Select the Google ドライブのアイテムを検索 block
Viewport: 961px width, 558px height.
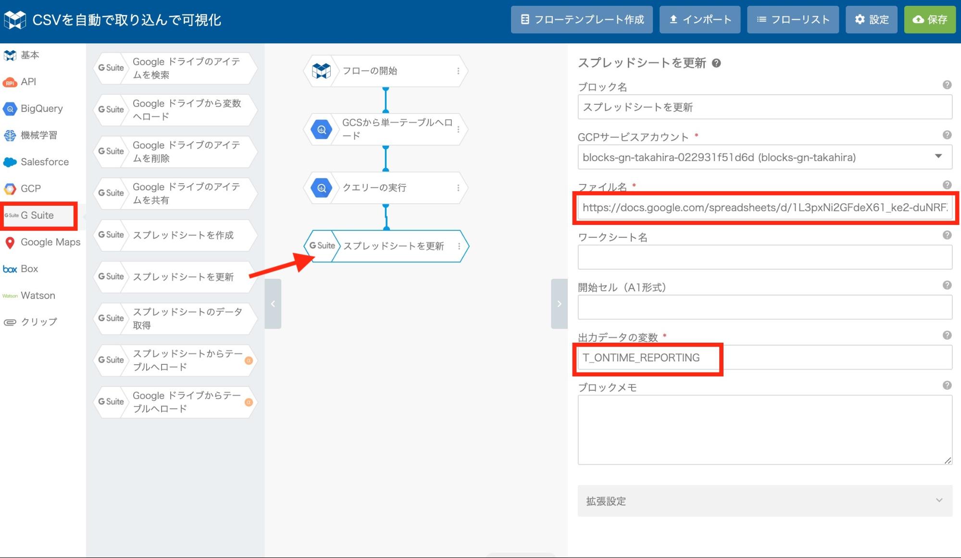click(175, 68)
